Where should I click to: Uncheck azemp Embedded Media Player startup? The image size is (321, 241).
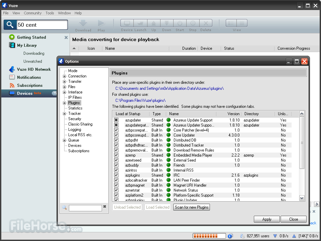coord(116,155)
